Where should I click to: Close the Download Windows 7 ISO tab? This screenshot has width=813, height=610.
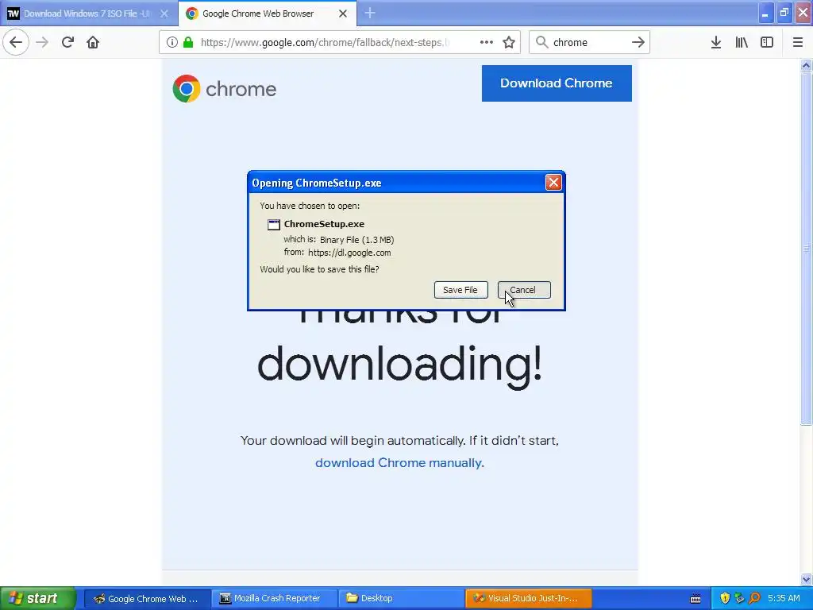pos(164,14)
